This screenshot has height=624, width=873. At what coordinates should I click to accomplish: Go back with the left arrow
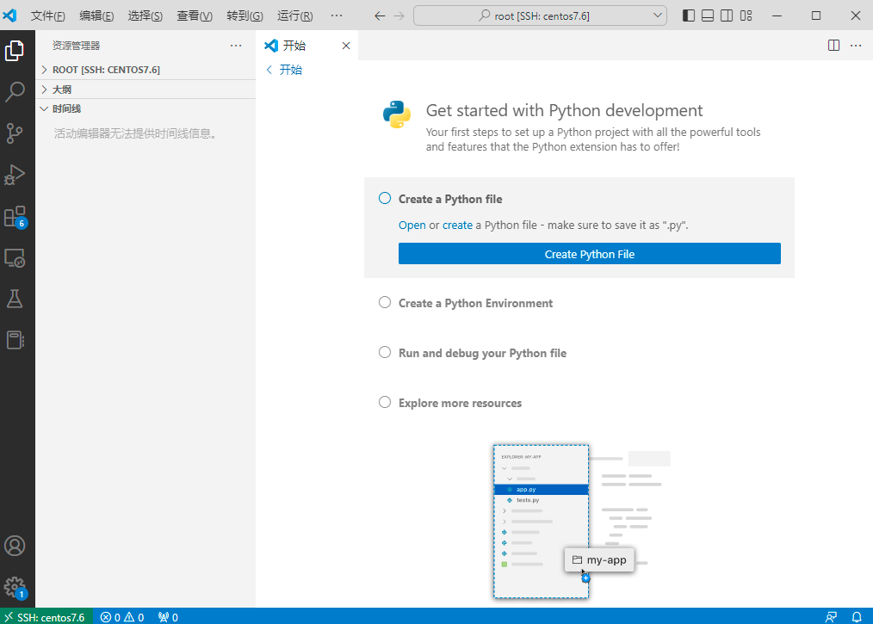(x=380, y=15)
